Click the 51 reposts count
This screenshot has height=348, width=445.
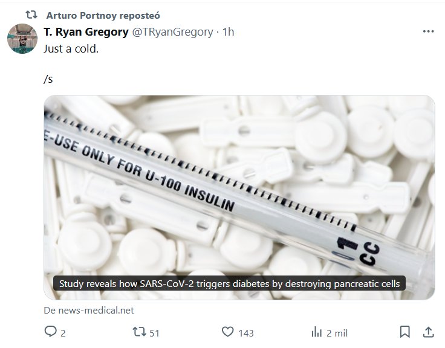154,333
